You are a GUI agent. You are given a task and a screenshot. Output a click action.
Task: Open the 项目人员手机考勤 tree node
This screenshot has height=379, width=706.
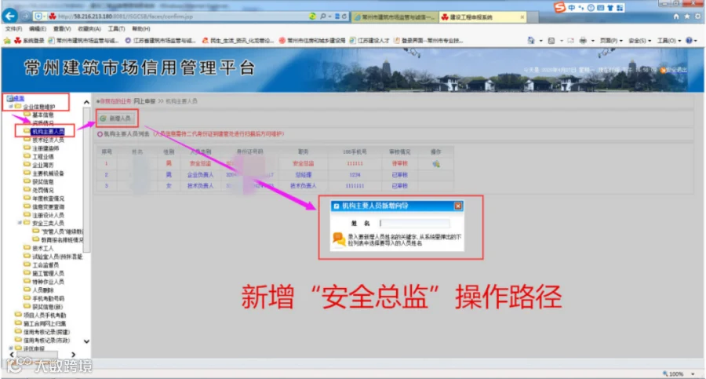point(45,315)
